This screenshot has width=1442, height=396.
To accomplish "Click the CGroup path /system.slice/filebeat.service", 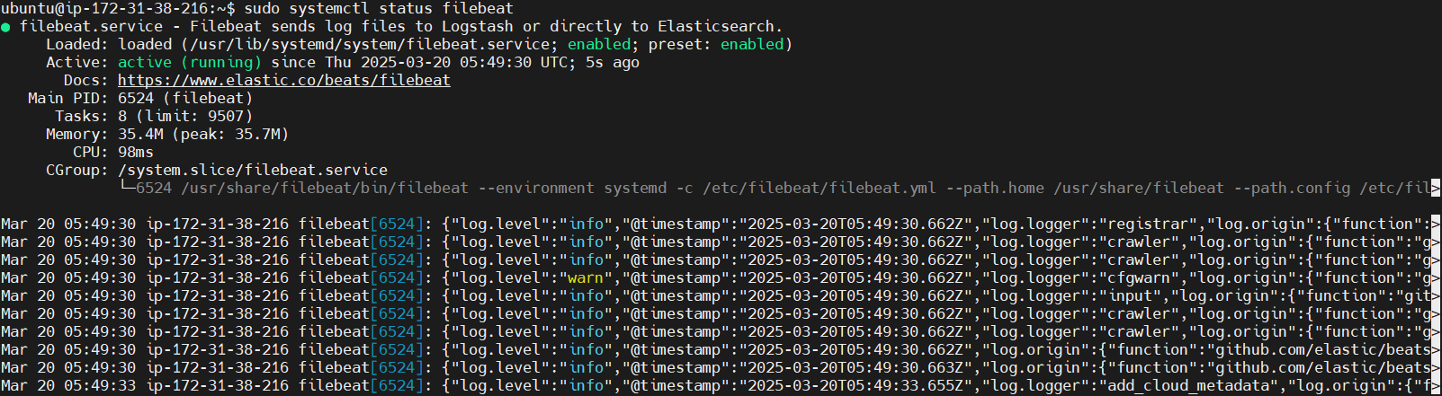I will 252,170.
